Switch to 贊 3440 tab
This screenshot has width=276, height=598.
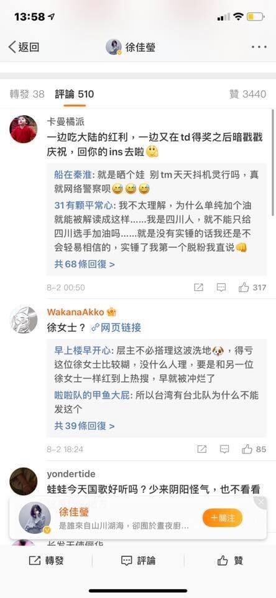click(248, 94)
